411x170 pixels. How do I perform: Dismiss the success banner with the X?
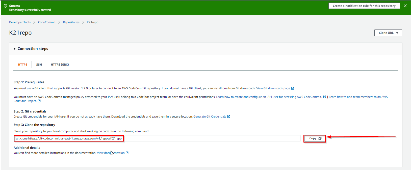405,6
